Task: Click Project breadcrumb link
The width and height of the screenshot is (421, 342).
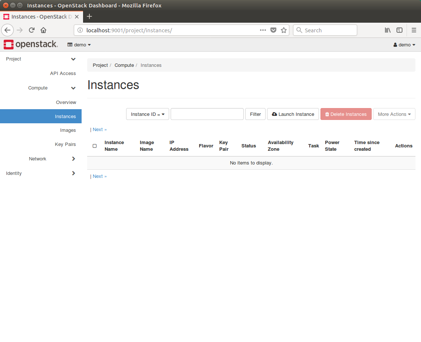Action: (x=100, y=65)
